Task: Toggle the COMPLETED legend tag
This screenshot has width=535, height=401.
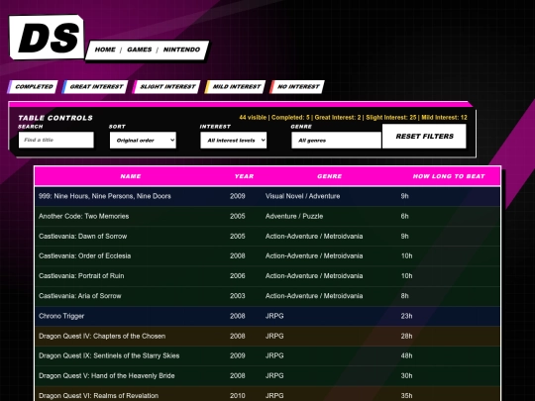Action: click(33, 86)
